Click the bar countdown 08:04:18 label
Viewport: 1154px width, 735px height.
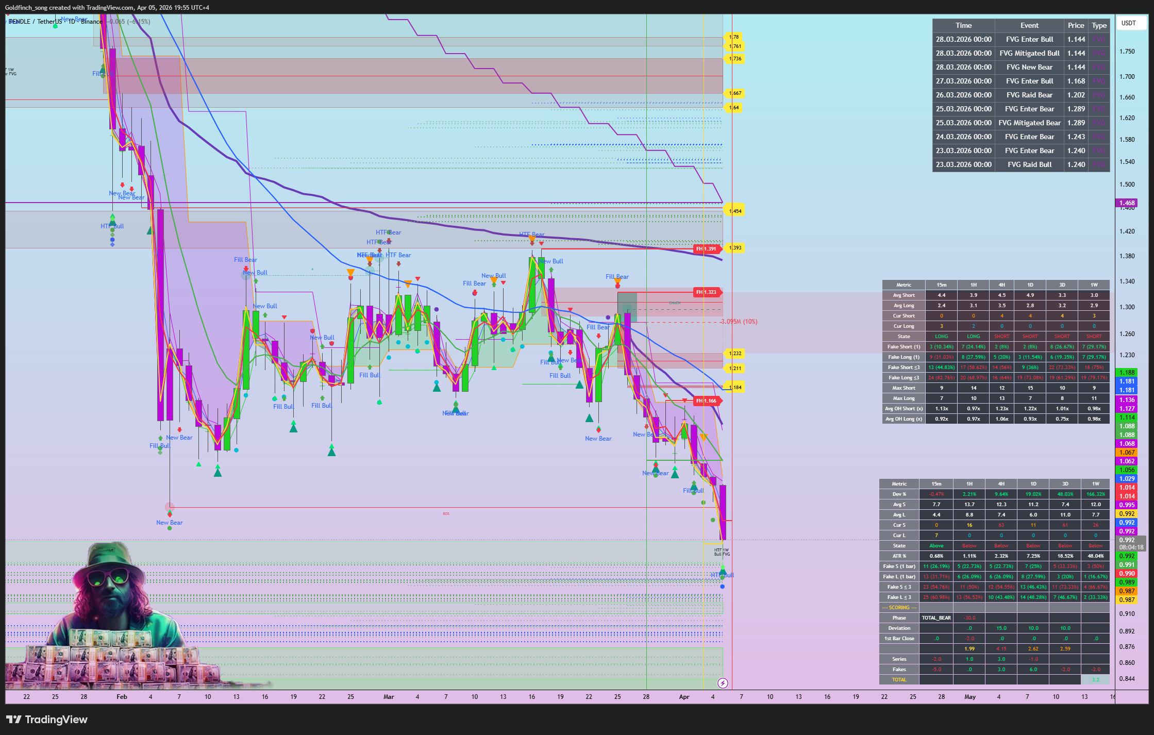point(1131,547)
